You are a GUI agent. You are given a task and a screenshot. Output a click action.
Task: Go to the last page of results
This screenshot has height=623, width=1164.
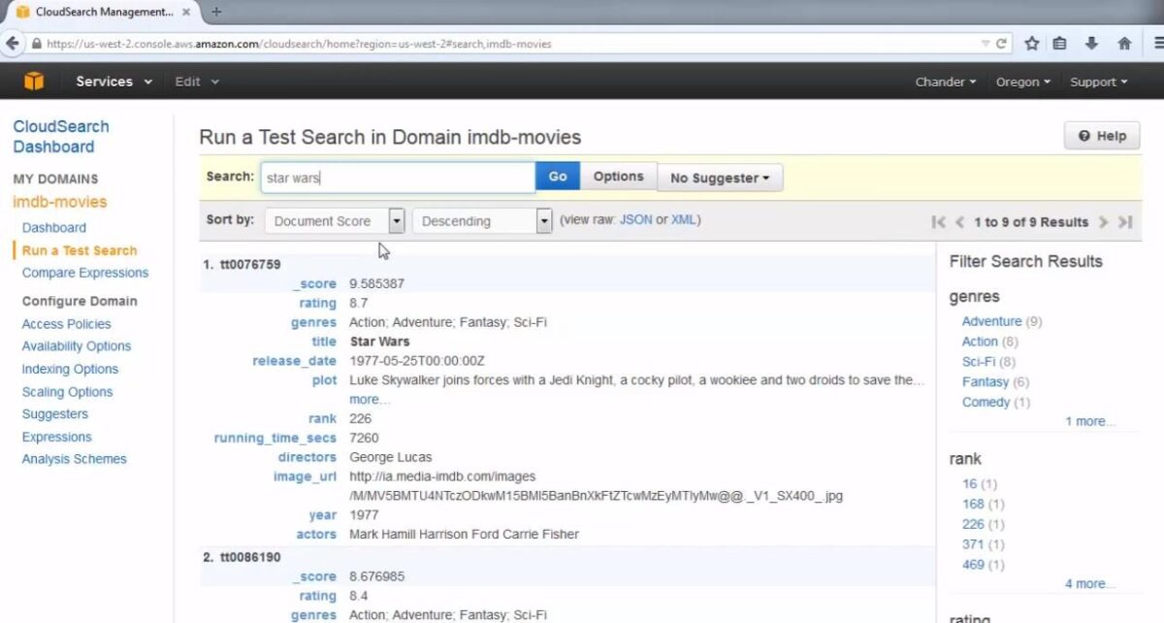(x=1126, y=221)
